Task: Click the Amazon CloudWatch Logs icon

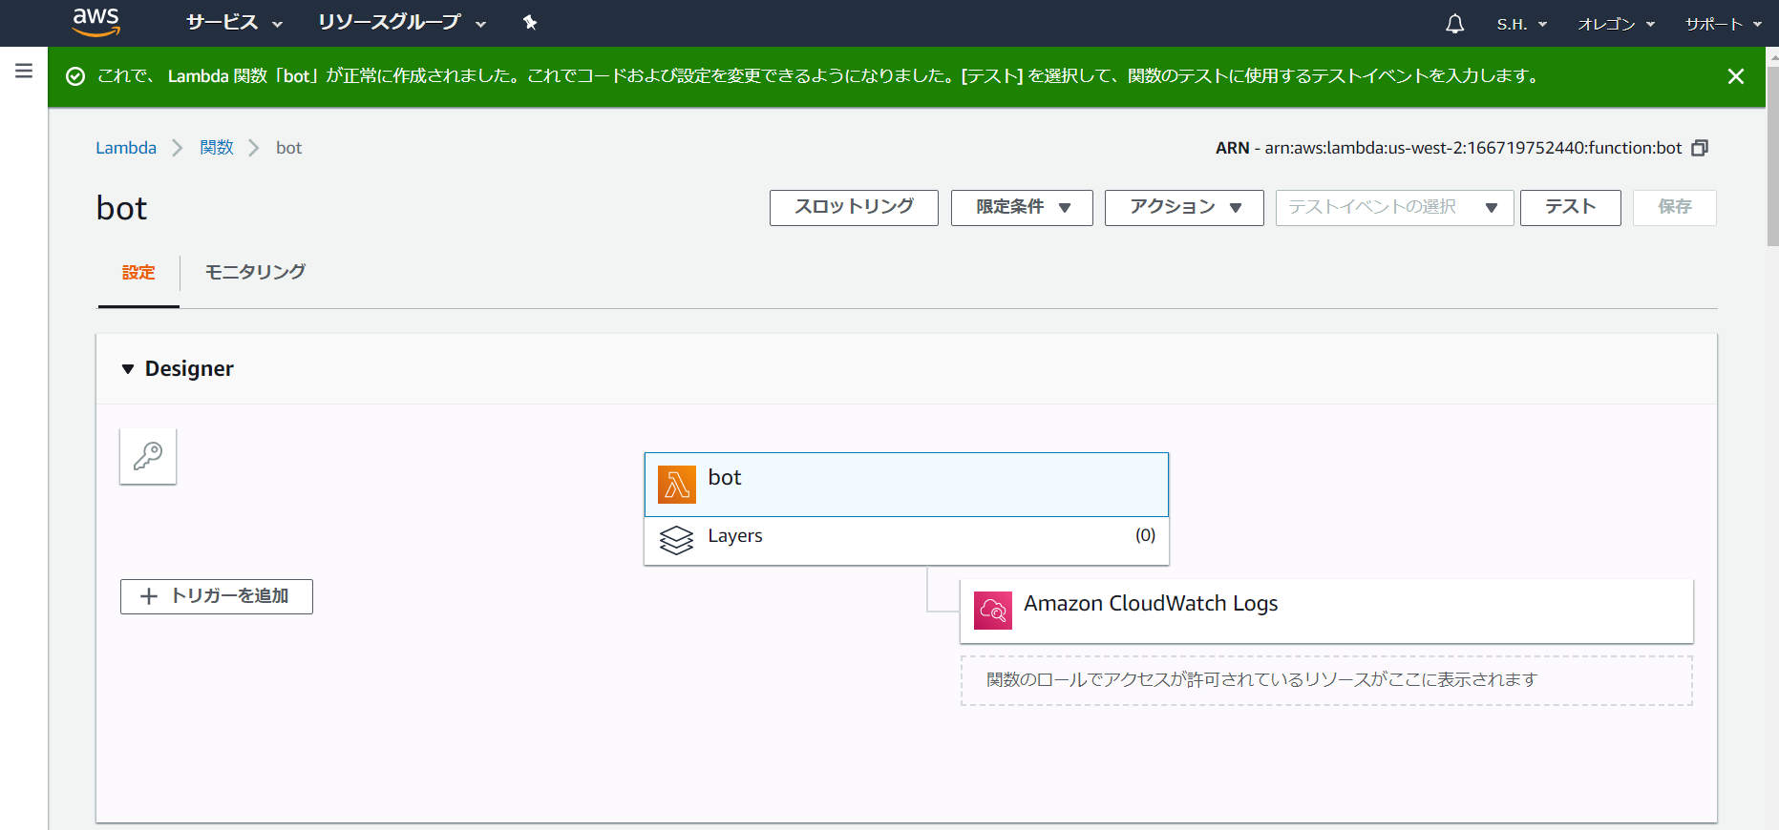Action: (x=993, y=611)
